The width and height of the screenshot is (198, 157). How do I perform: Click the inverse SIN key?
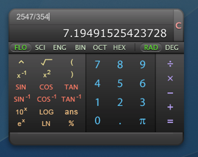pos(22,98)
